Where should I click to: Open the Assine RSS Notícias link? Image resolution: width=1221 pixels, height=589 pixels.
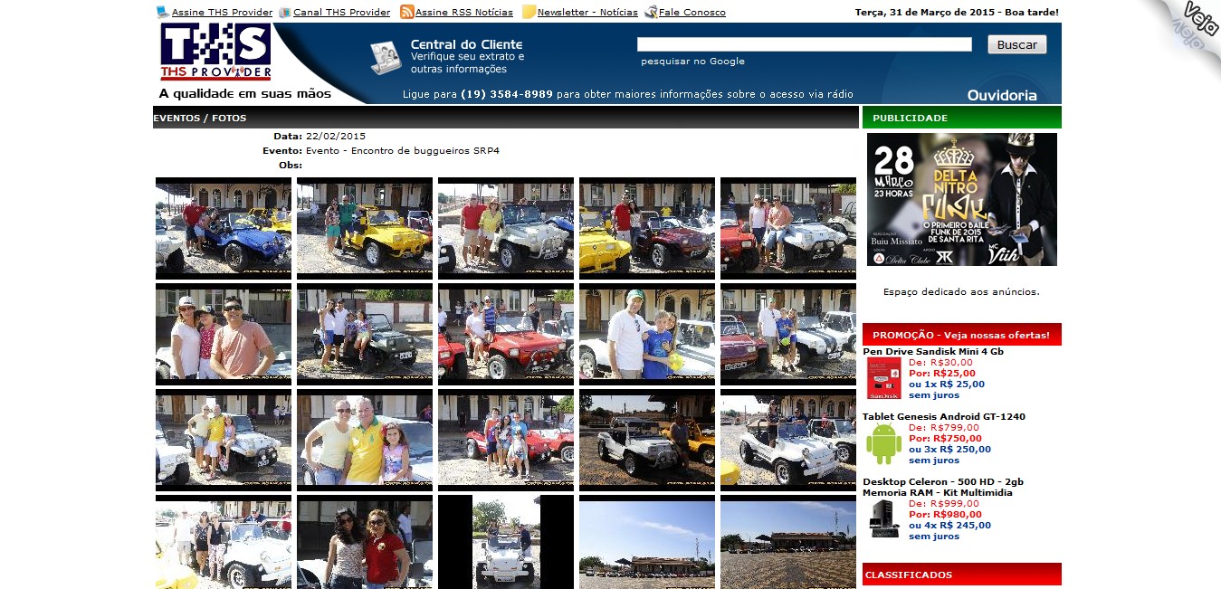463,13
